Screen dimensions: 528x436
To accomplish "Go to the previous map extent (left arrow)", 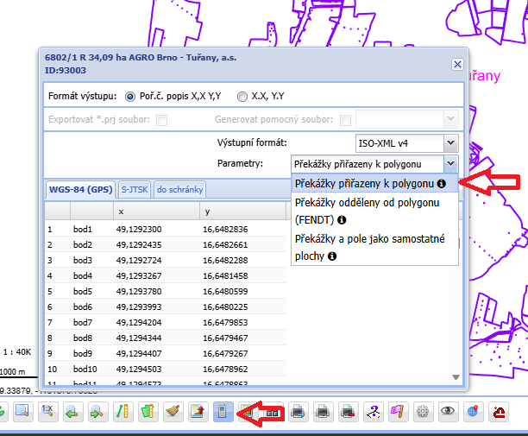I will 72,412.
